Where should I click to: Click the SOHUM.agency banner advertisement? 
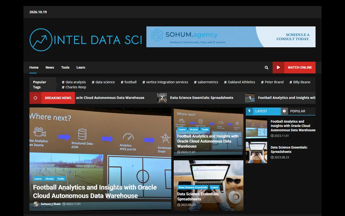tap(231, 37)
